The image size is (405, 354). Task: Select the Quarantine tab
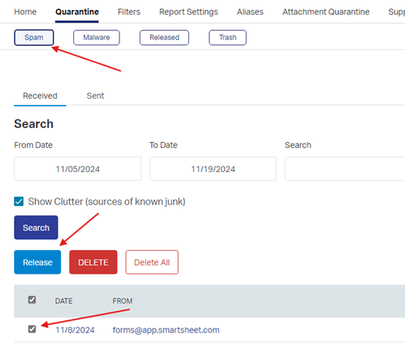pyautogui.click(x=77, y=12)
